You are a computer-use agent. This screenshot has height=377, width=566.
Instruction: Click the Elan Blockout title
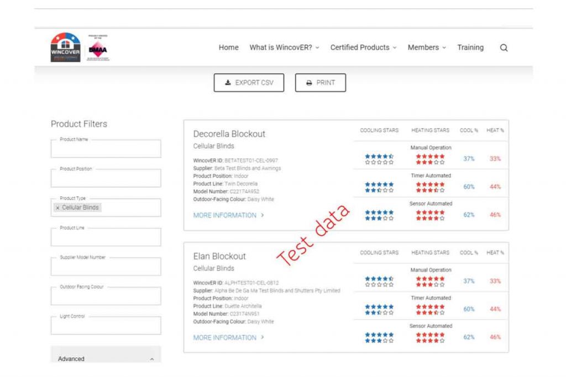click(219, 256)
